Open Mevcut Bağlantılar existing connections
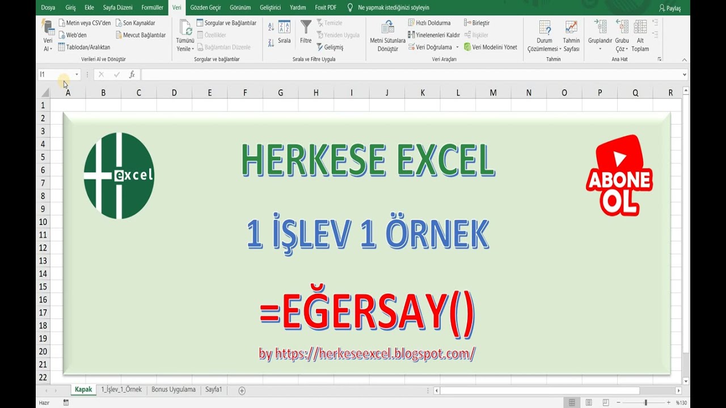The height and width of the screenshot is (408, 726). 141,35
